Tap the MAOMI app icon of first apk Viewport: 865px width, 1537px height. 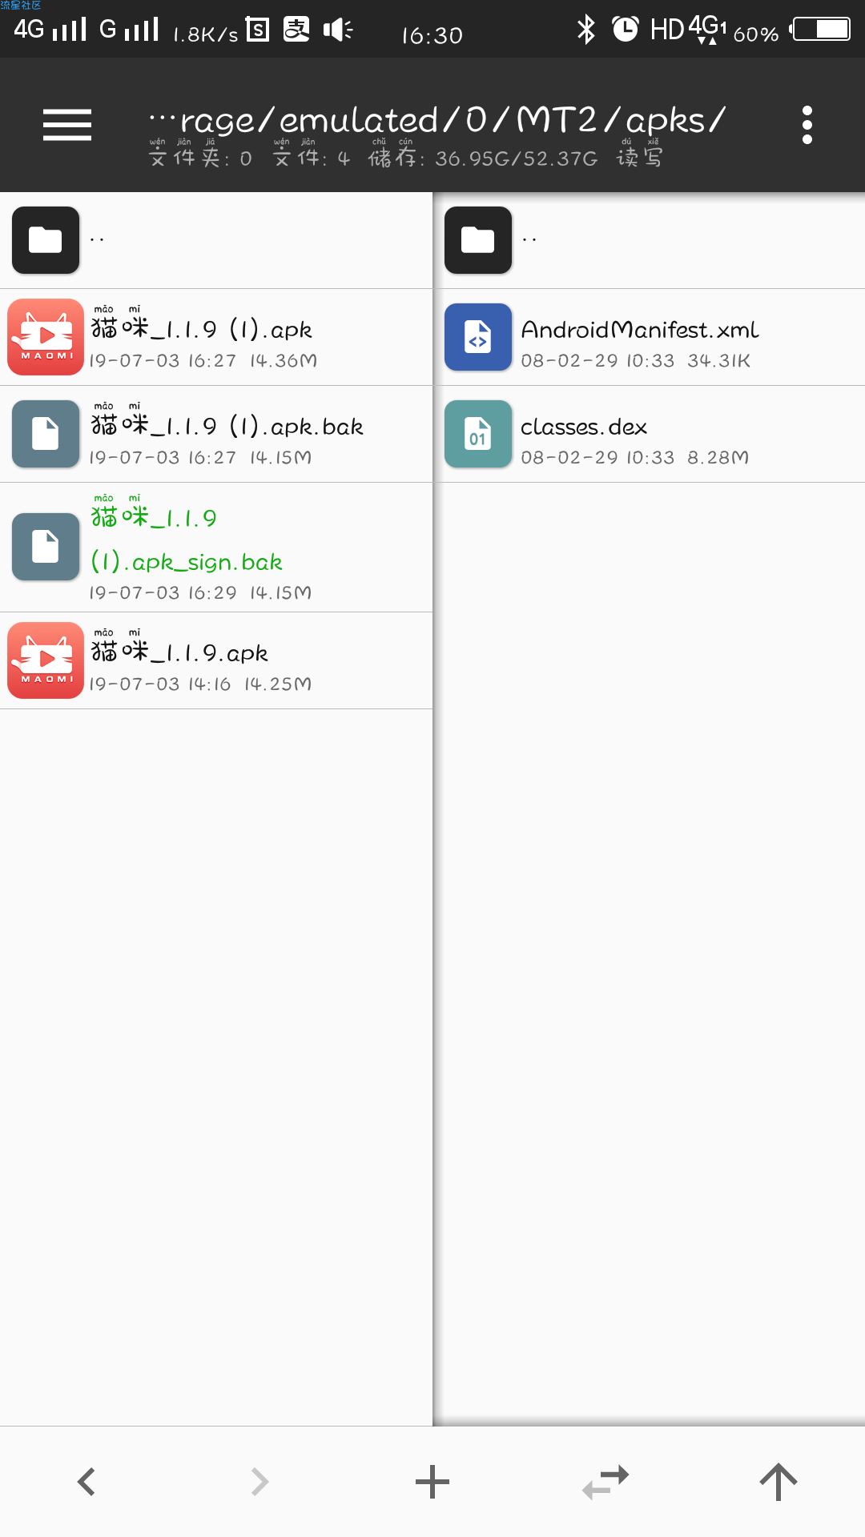[46, 337]
